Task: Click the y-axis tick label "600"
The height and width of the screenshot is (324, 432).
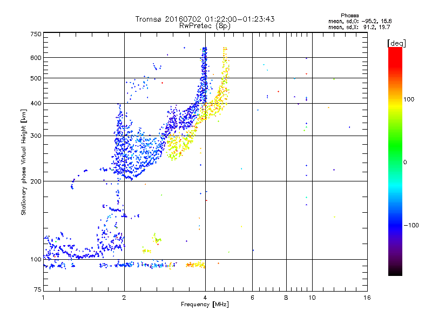Action: point(36,58)
